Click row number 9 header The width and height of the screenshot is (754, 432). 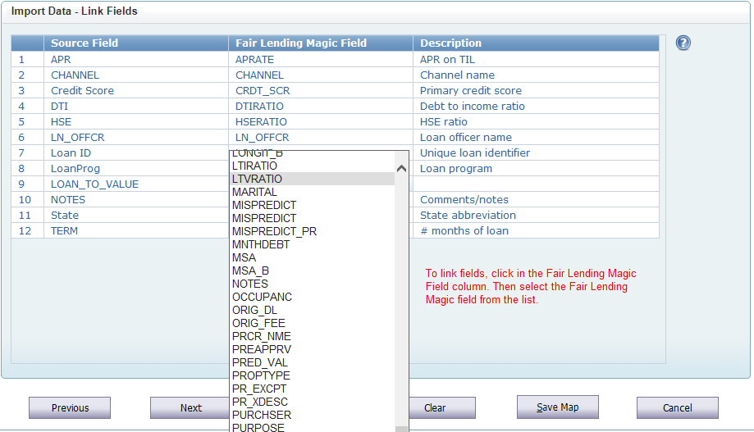(x=27, y=184)
